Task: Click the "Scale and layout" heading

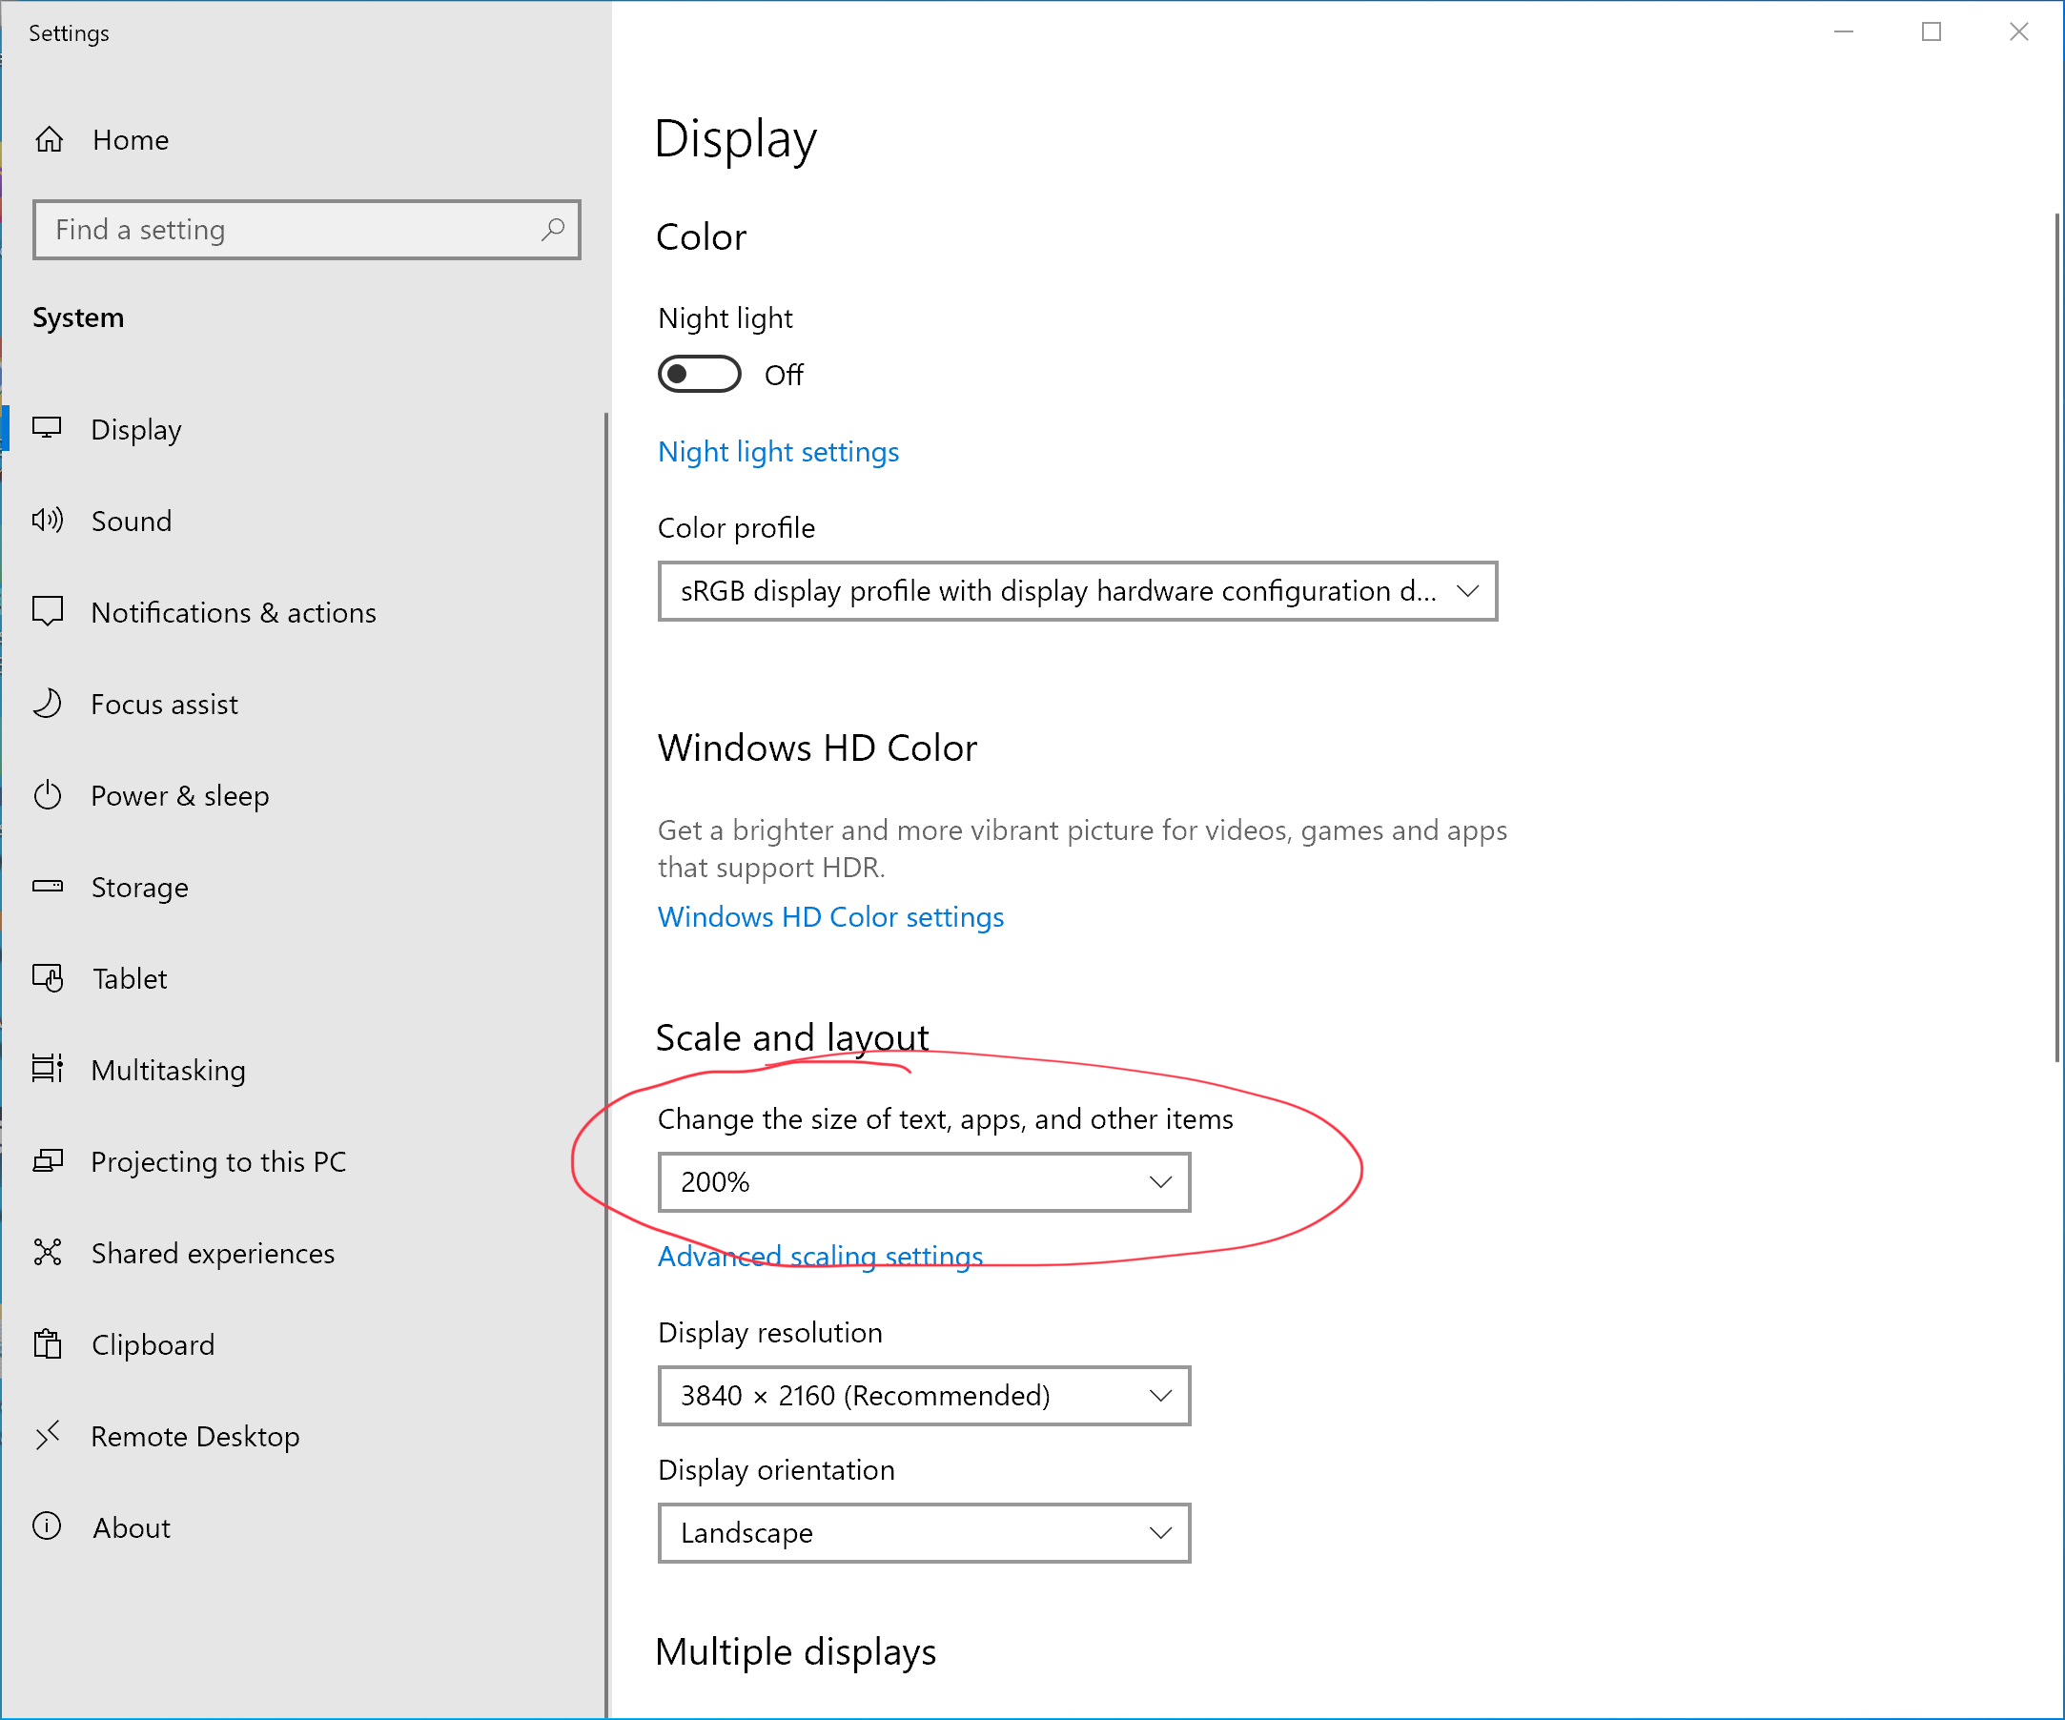Action: (792, 1037)
